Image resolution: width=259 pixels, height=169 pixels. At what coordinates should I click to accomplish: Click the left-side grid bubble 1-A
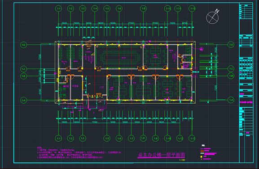[x=24, y=100]
